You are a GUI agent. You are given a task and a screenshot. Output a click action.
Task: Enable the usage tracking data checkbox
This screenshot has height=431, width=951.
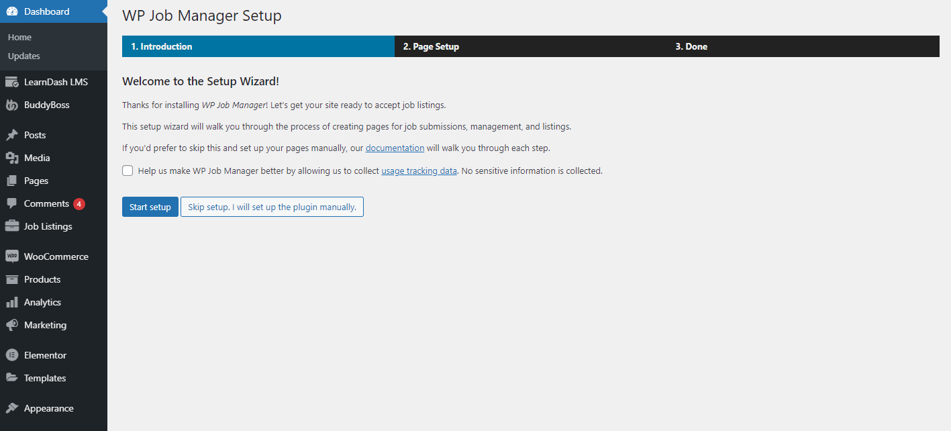tap(128, 171)
